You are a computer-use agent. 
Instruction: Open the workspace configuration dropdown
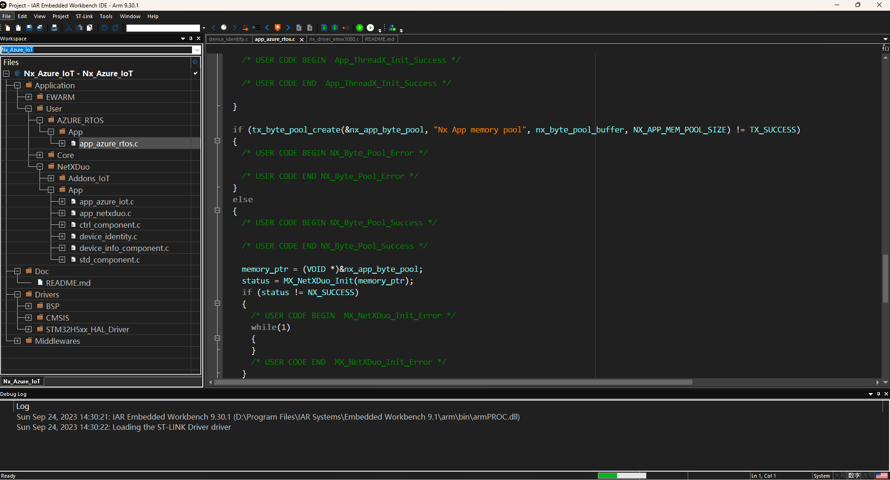197,50
